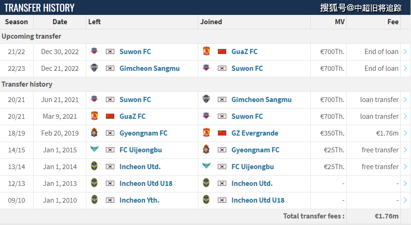The height and width of the screenshot is (225, 411).
Task: Open FC Uijeongbu link in Left column
Action: coord(141,150)
